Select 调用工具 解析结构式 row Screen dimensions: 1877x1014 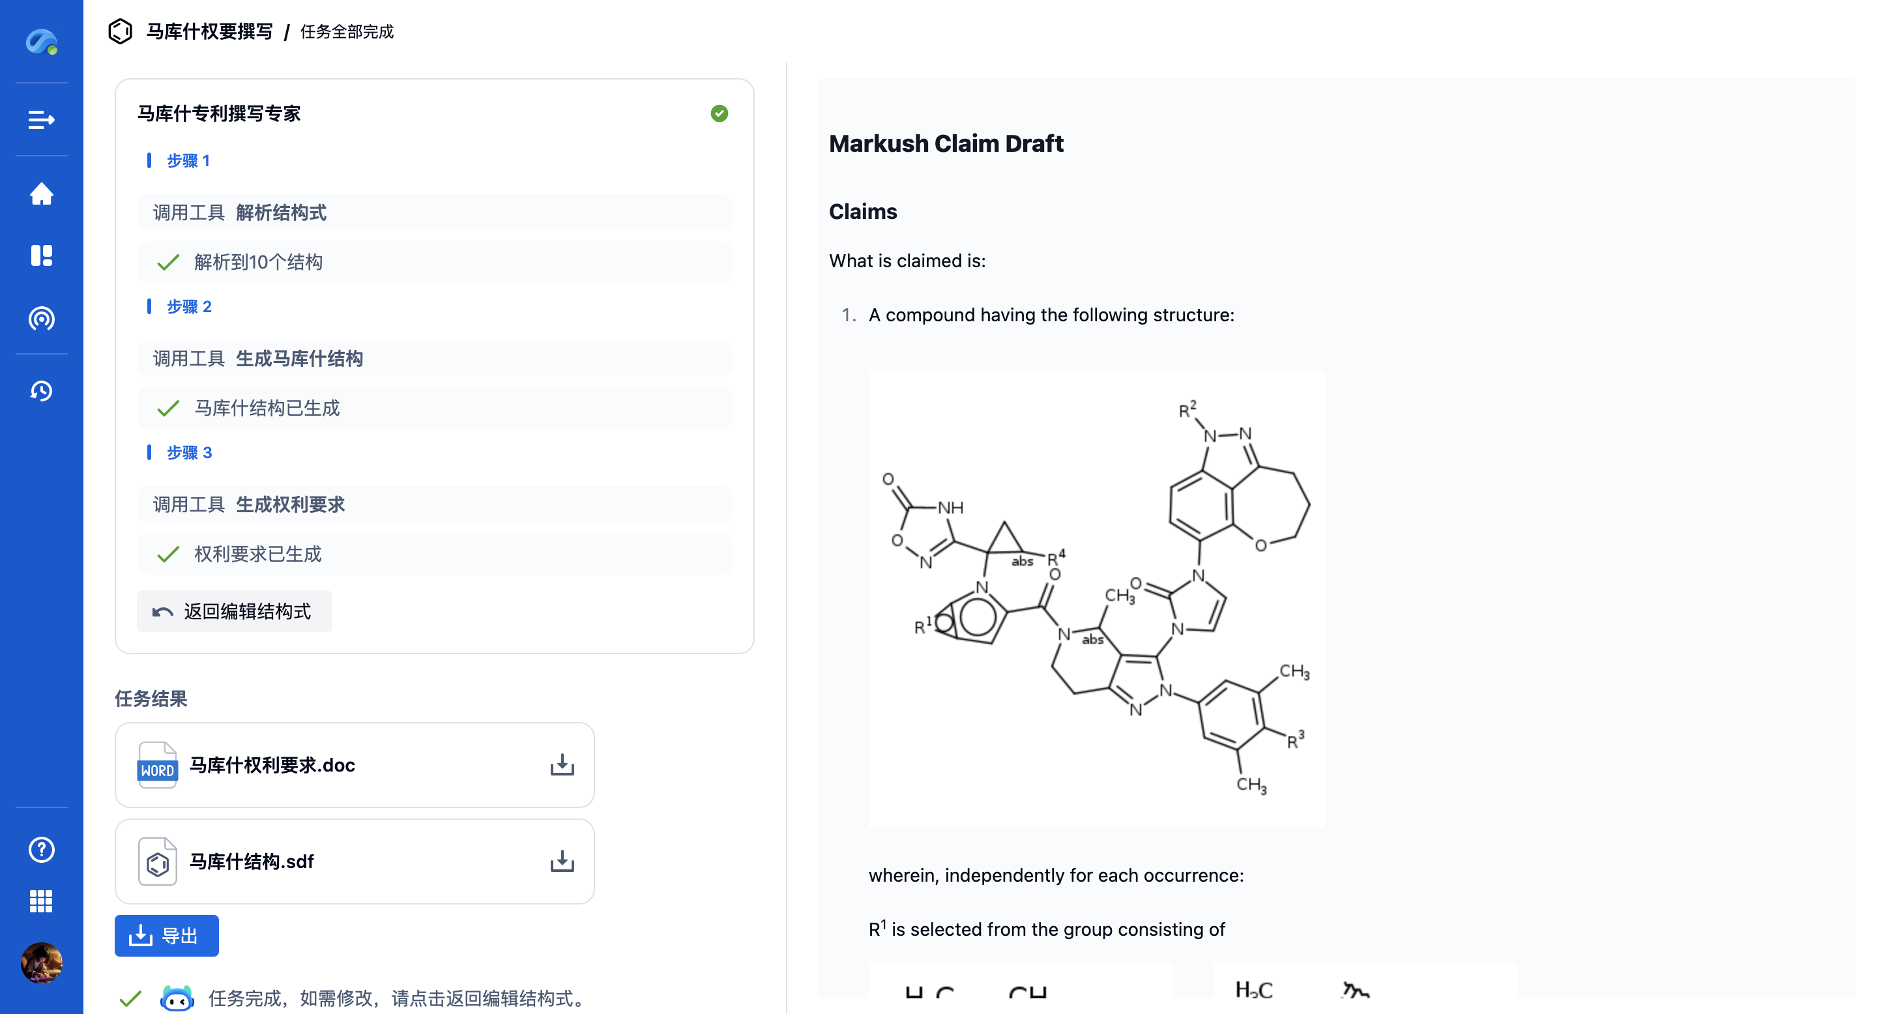(x=434, y=212)
